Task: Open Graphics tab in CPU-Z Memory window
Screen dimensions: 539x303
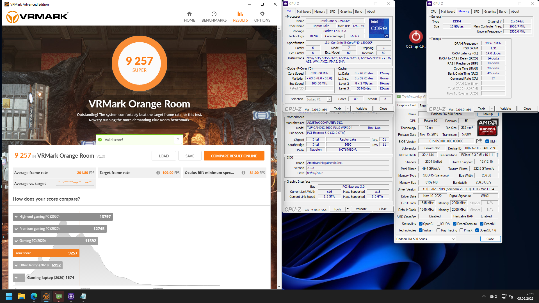Action: pyautogui.click(x=490, y=12)
